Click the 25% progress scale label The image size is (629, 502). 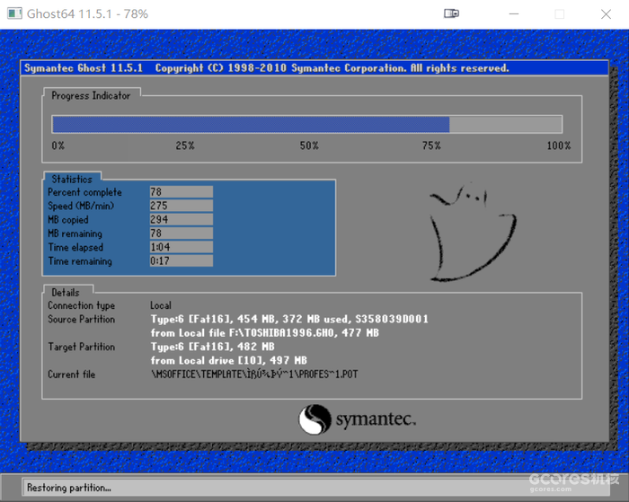coord(185,145)
